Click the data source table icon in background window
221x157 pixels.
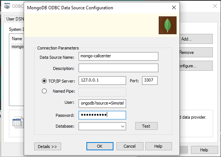18,122
